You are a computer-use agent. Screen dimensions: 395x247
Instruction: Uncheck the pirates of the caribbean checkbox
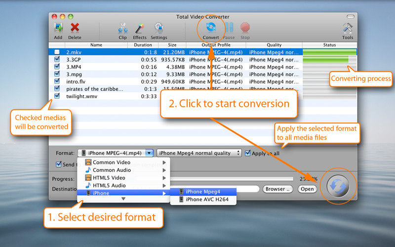coord(57,88)
